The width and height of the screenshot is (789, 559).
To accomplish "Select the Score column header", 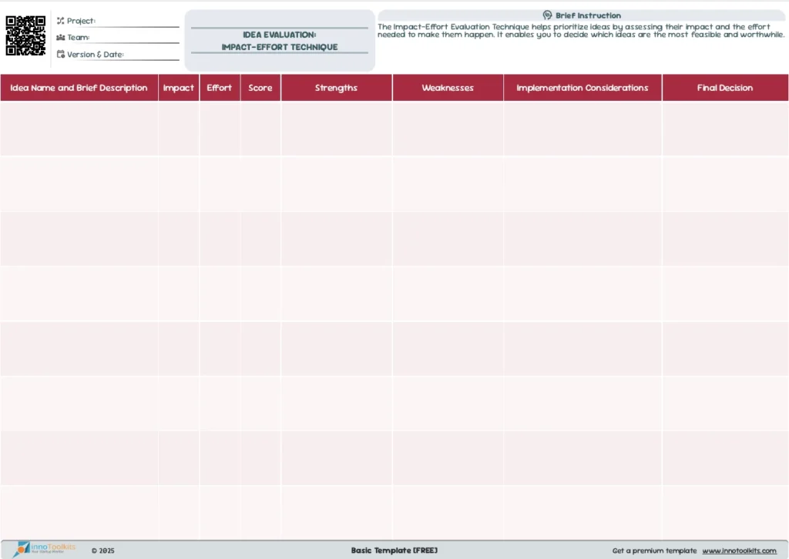I will tap(260, 88).
